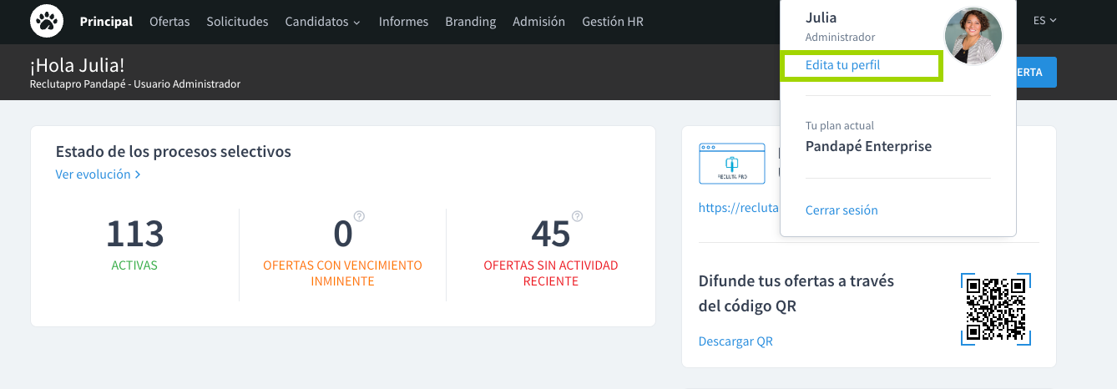
Task: Click help icon beside inactive offers count
Action: point(577,216)
